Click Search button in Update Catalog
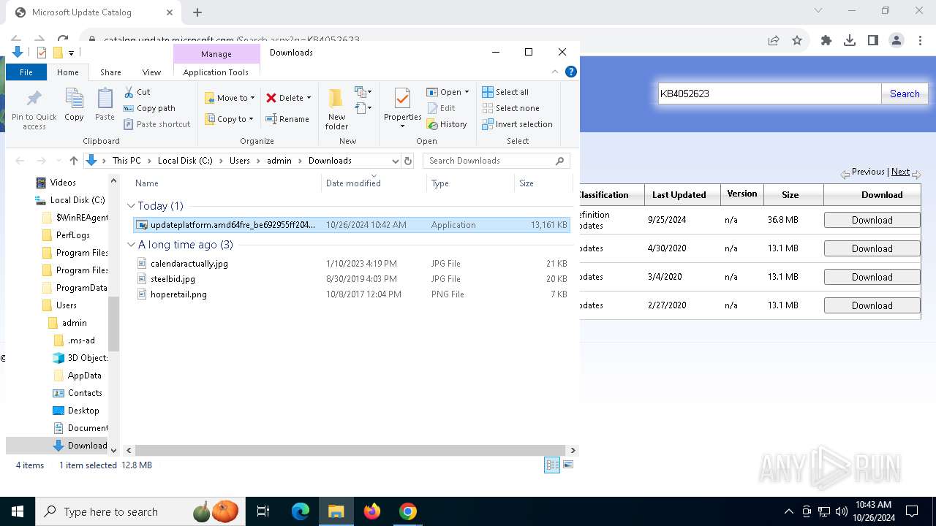Viewport: 936px width, 526px height. [905, 94]
